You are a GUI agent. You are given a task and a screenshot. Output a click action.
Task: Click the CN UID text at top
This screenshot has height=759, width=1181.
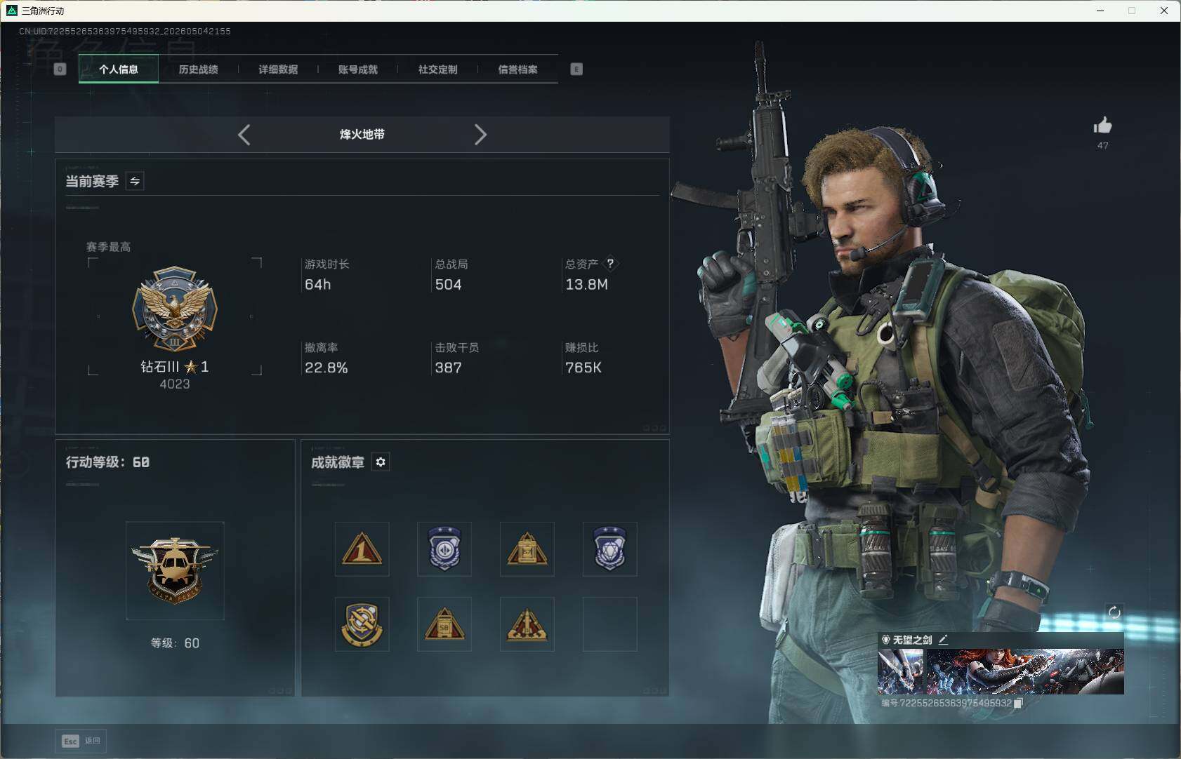pos(125,32)
